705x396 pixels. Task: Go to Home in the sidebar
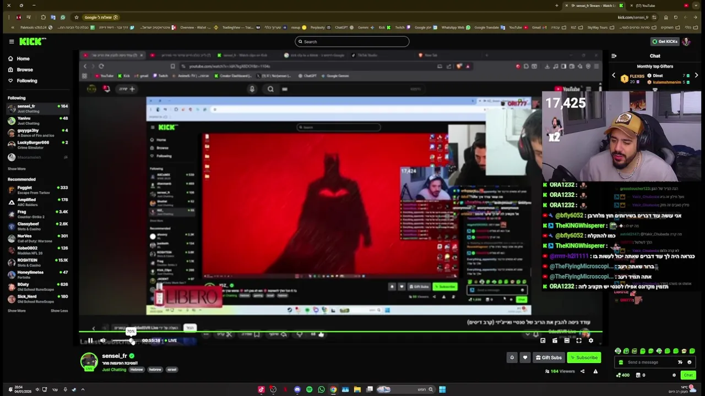(x=23, y=59)
